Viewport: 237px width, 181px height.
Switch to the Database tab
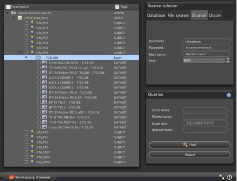click(x=156, y=15)
